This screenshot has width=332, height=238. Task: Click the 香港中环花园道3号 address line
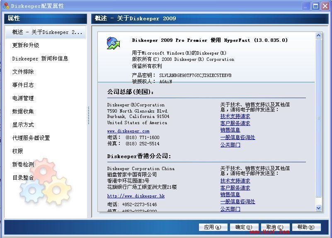coord(128,181)
